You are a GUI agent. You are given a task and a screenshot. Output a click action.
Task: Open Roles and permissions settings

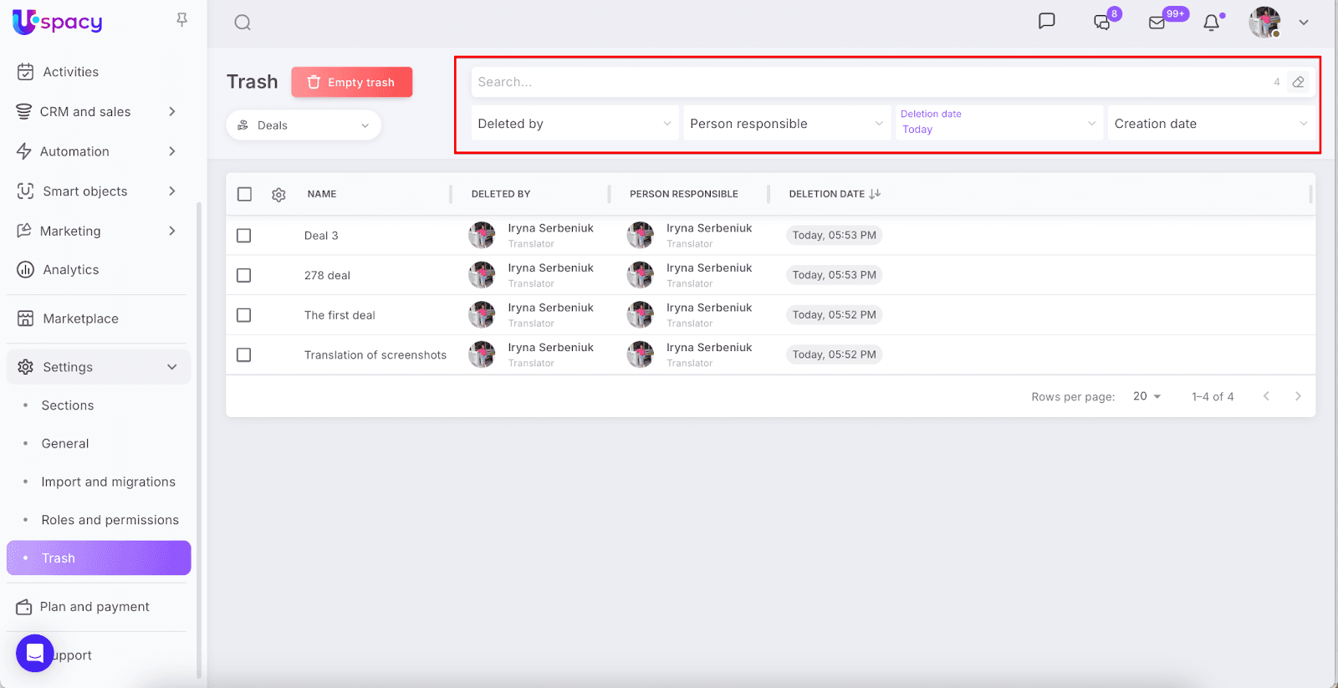(x=110, y=520)
